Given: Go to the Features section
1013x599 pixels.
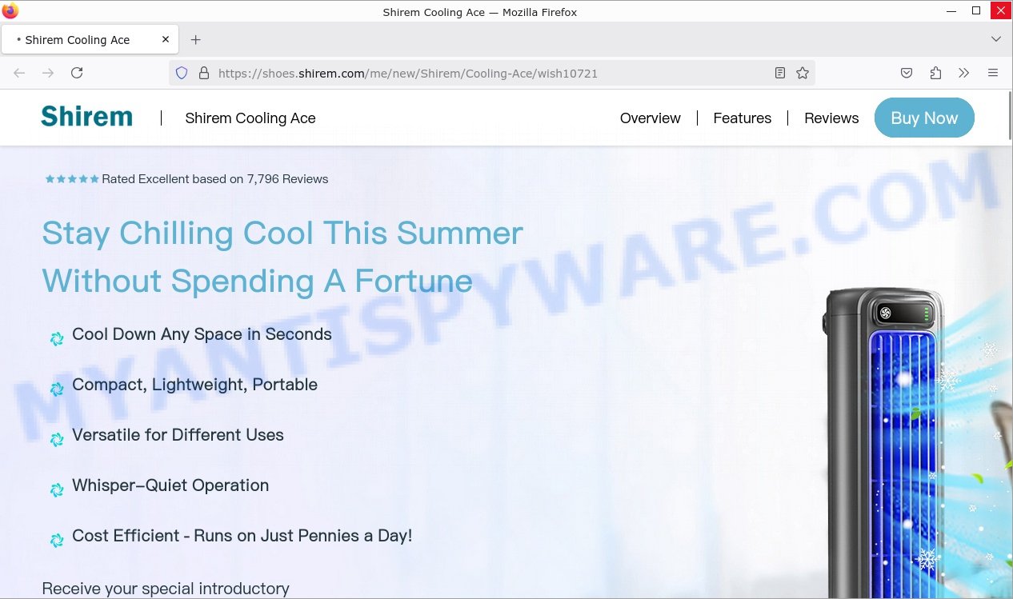Looking at the screenshot, I should click(743, 118).
